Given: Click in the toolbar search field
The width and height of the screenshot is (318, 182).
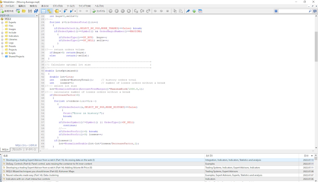Looking at the screenshot, I should (x=293, y=11).
